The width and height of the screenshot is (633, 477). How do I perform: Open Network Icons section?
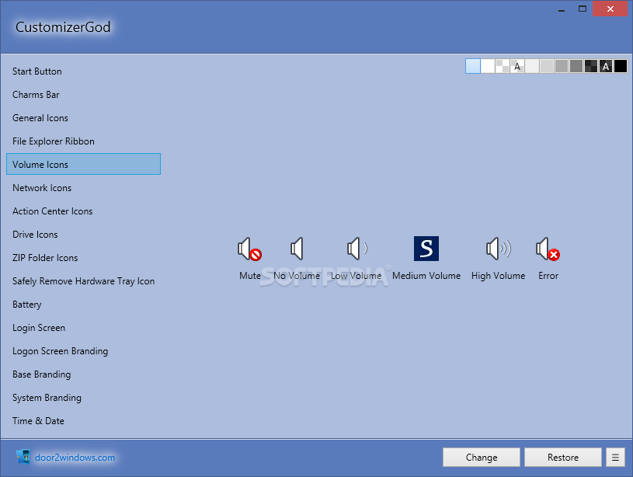pos(84,188)
